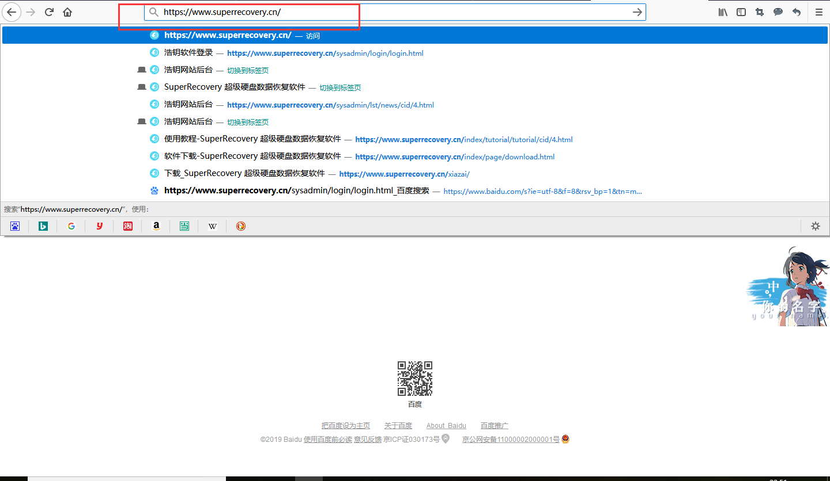Search with the red Y engine icon
This screenshot has height=481, width=830.
pyautogui.click(x=100, y=226)
